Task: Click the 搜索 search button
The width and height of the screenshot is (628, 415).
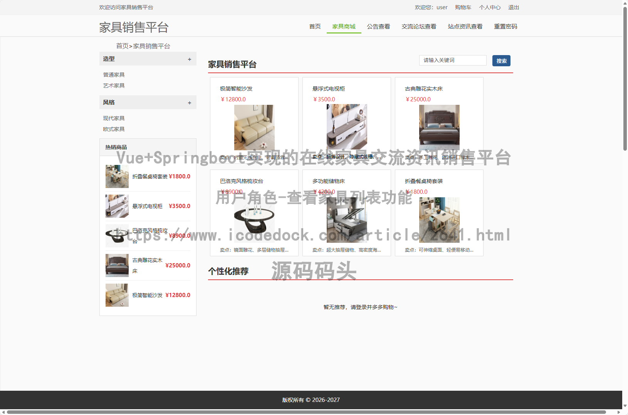Action: click(x=501, y=60)
